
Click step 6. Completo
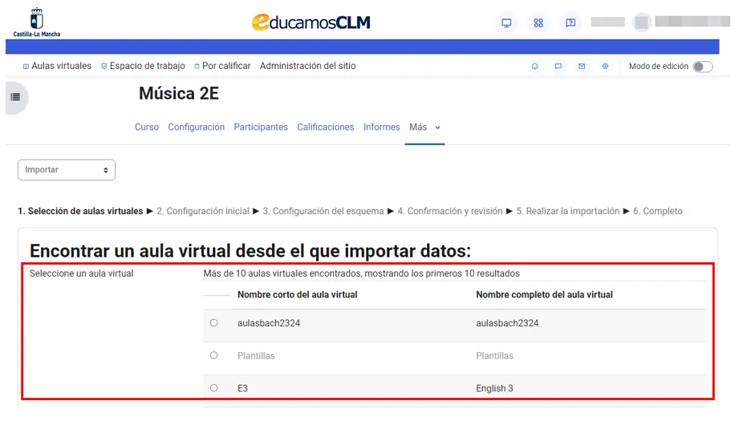(x=657, y=211)
